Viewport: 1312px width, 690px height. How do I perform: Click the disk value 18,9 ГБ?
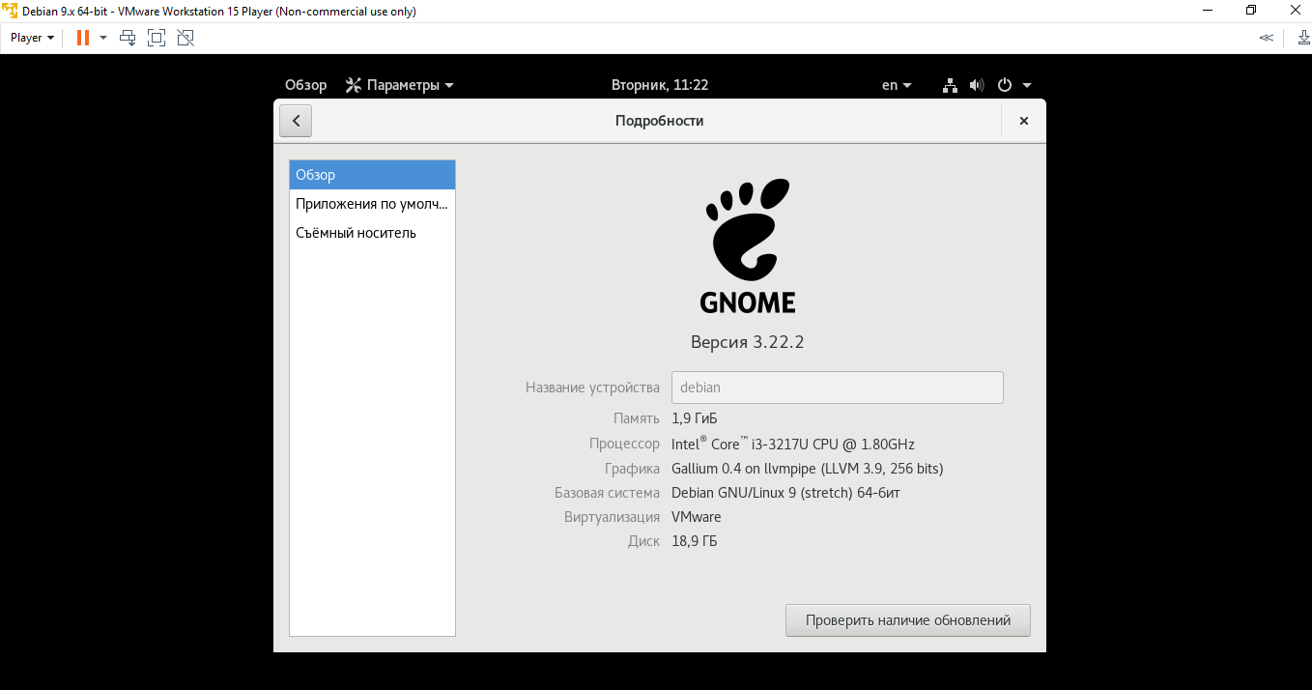click(695, 541)
